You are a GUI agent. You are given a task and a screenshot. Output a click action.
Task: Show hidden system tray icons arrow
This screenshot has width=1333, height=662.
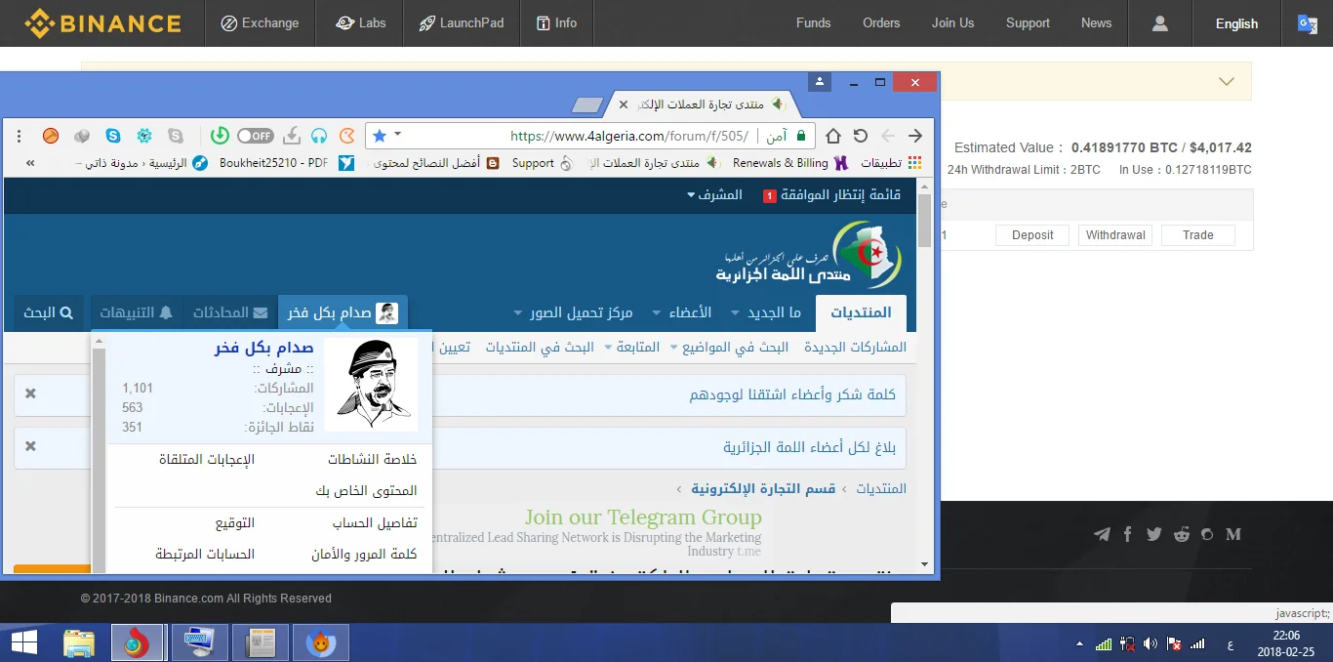click(x=1079, y=644)
